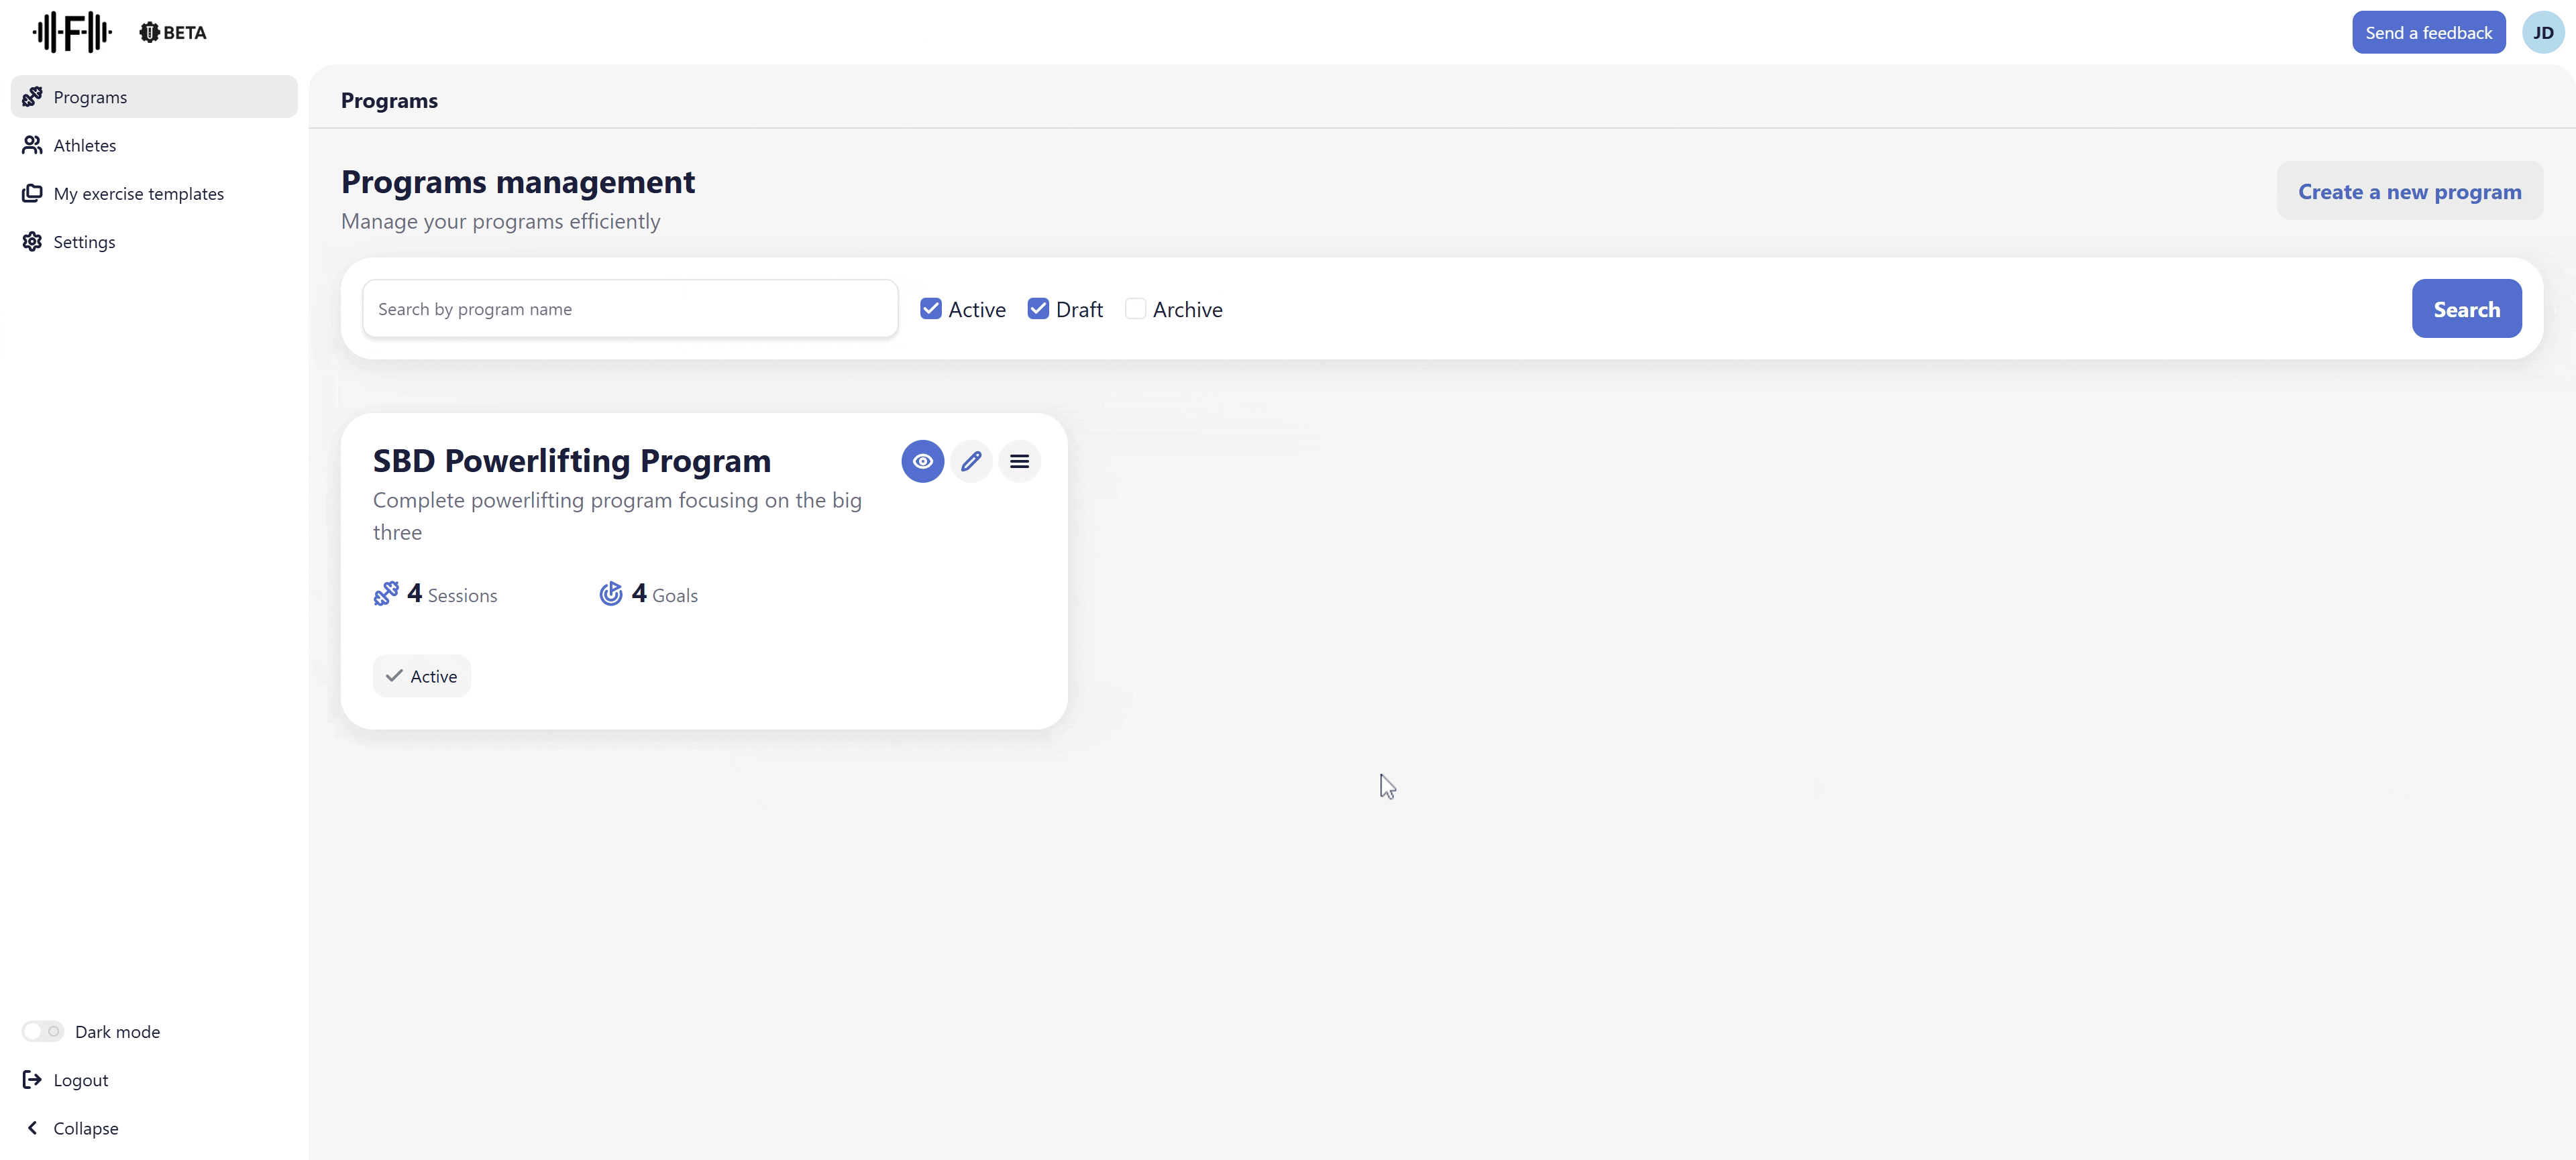Click the Logout door icon
2576x1160 pixels.
click(x=32, y=1079)
